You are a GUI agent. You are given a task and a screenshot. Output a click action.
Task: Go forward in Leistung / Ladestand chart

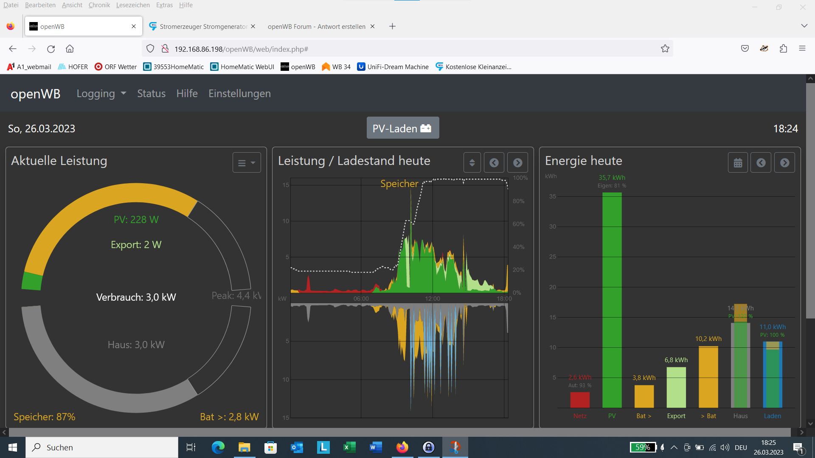[x=517, y=163]
